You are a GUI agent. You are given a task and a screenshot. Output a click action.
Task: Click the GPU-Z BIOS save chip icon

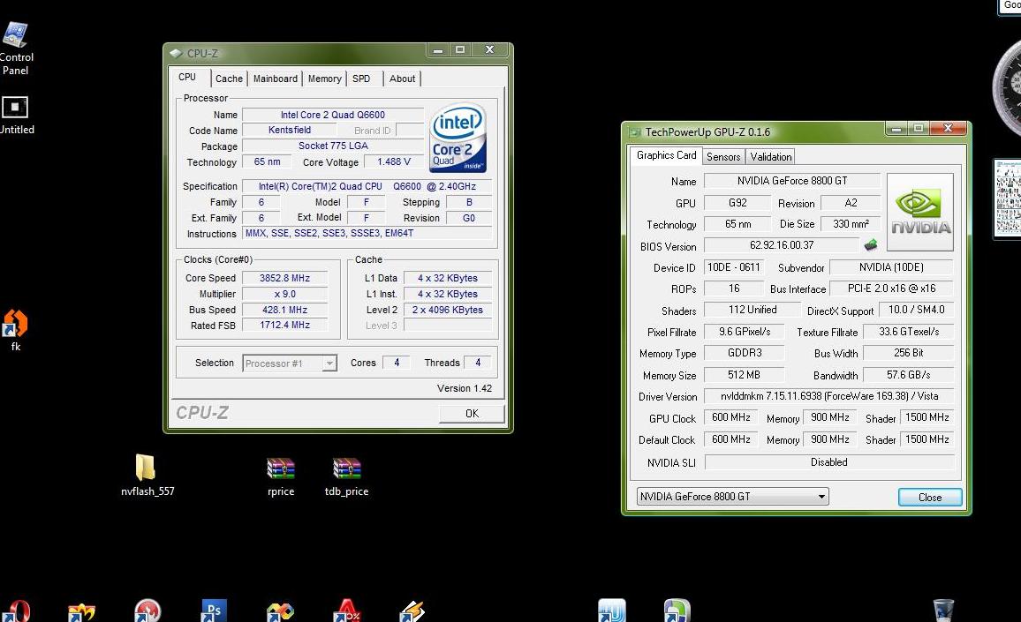(x=871, y=245)
